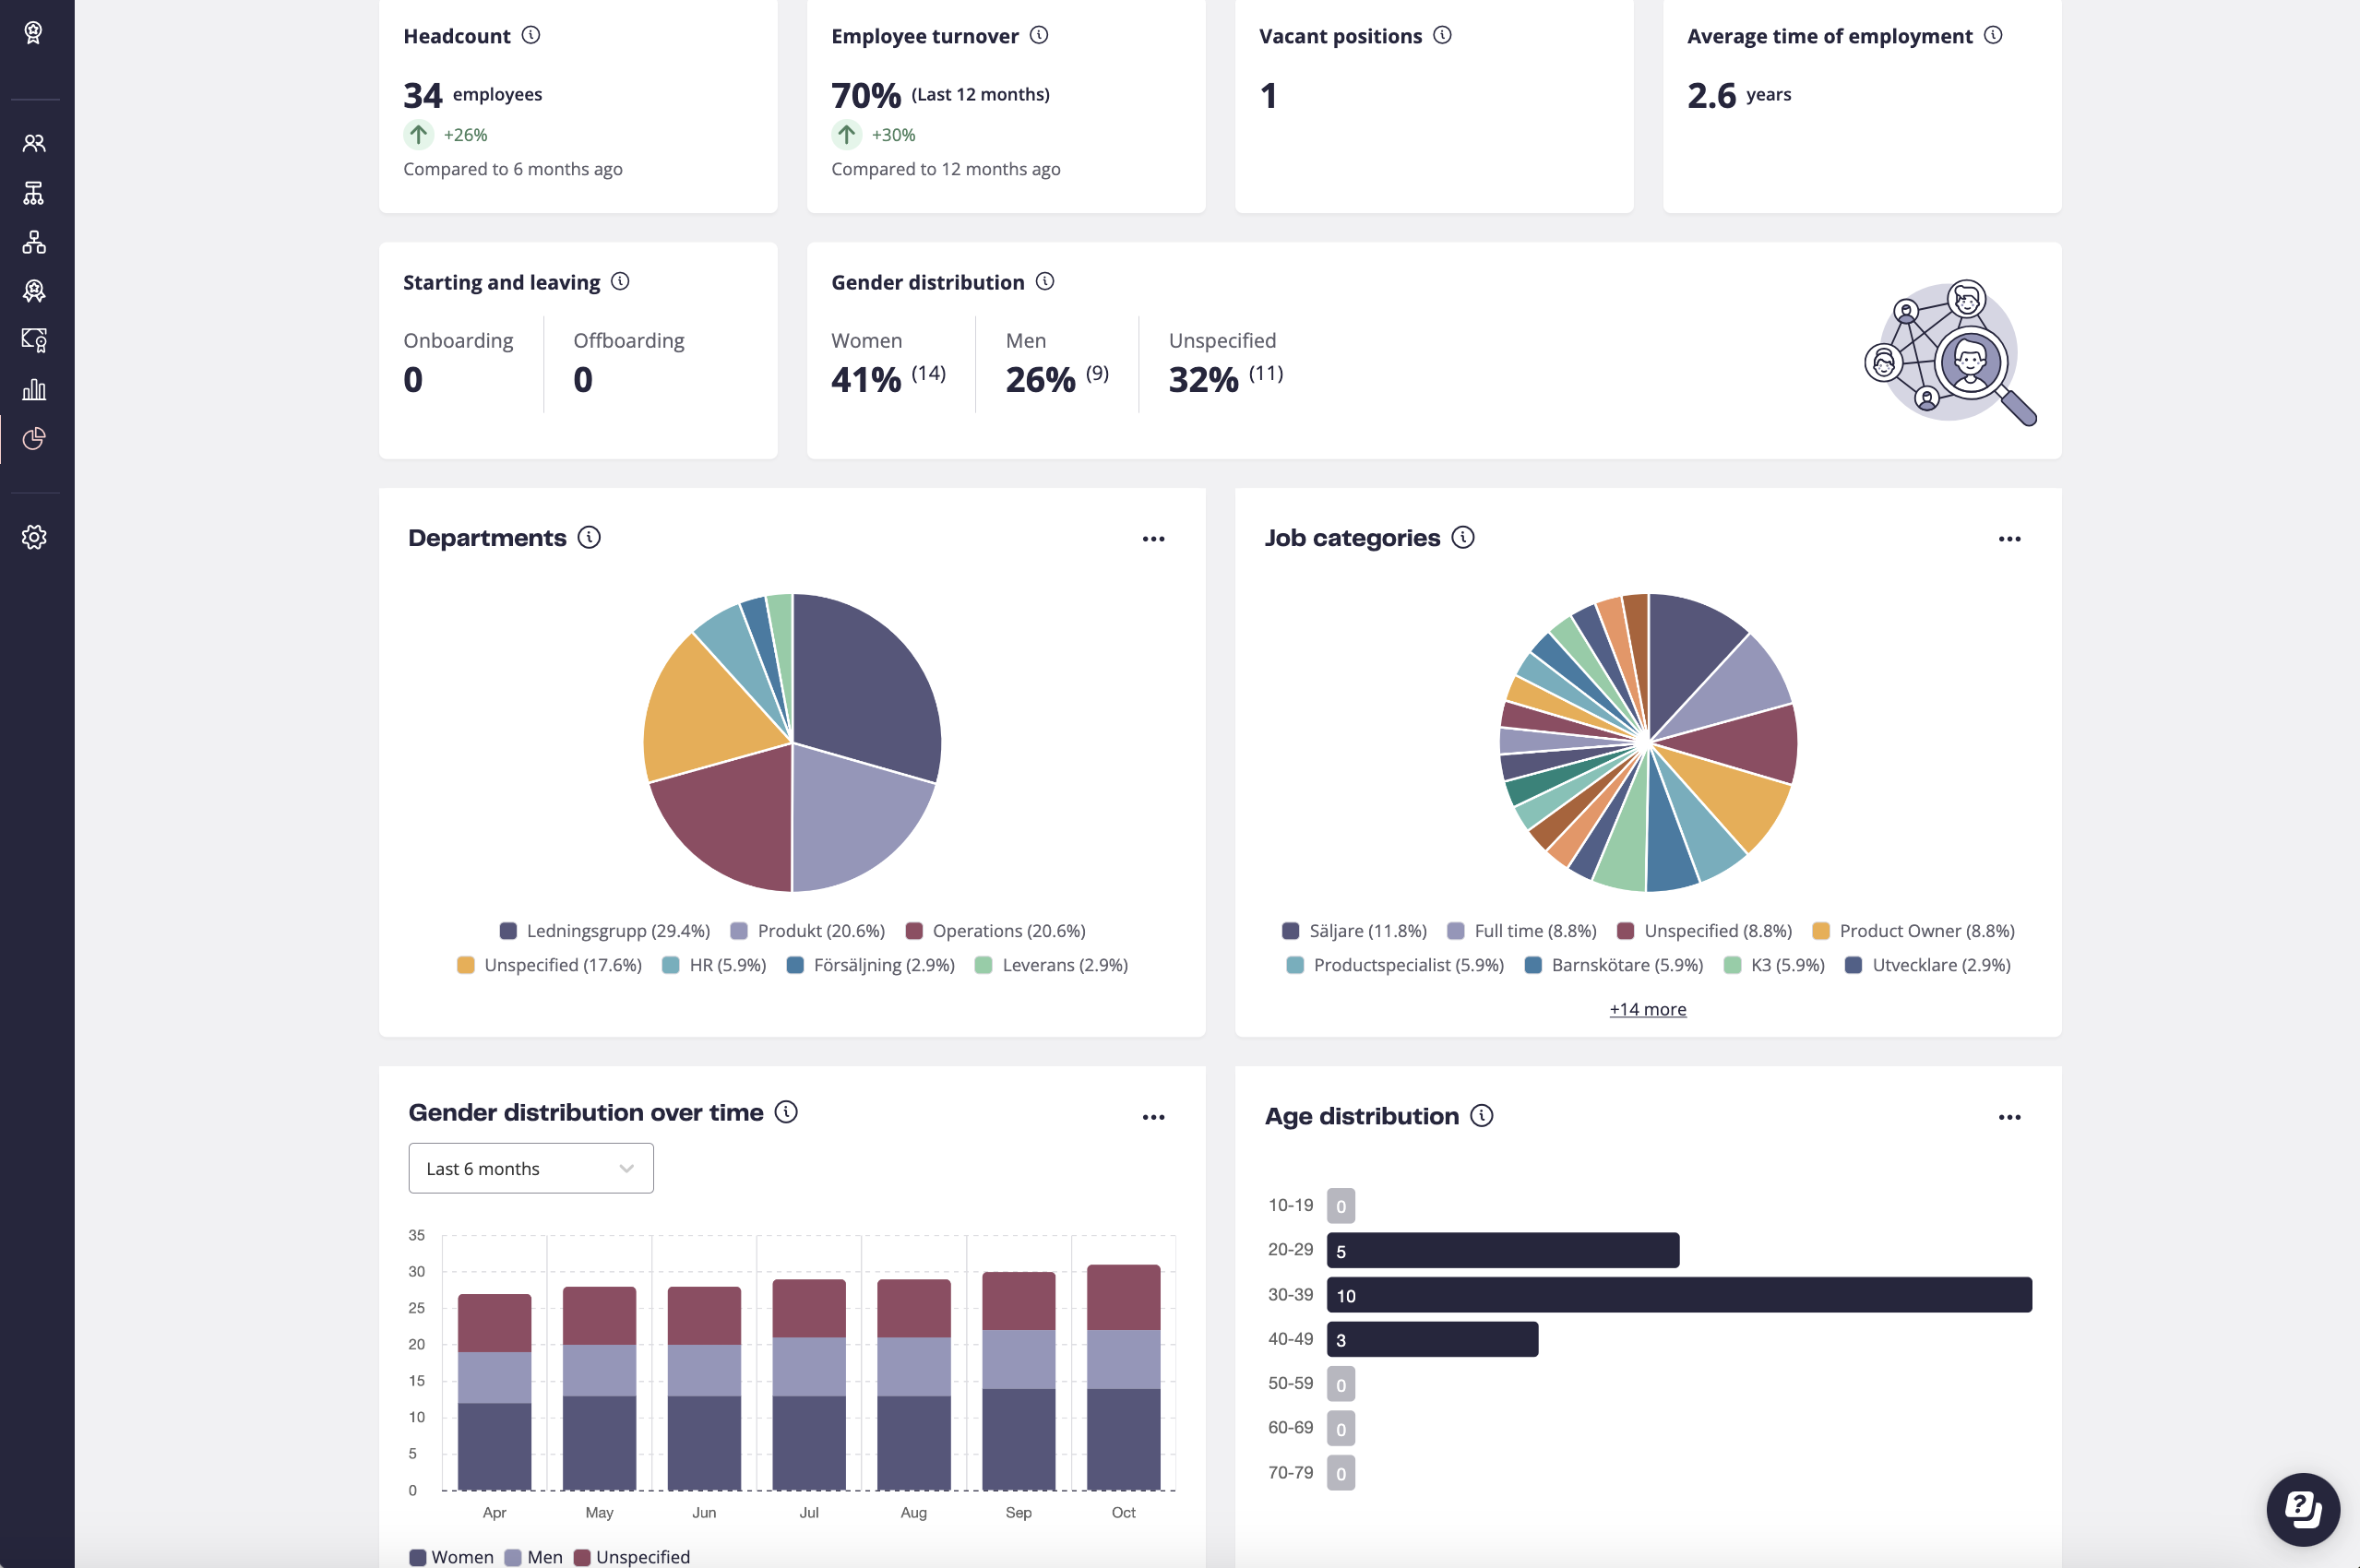Open the help chat bubble icon

[2302, 1508]
